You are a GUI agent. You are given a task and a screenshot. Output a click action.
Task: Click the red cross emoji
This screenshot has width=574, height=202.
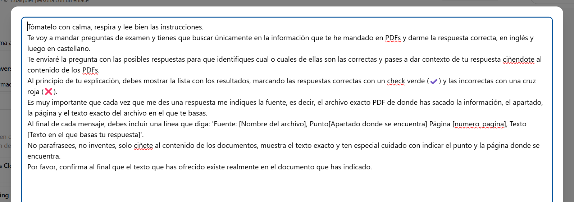pyautogui.click(x=49, y=92)
